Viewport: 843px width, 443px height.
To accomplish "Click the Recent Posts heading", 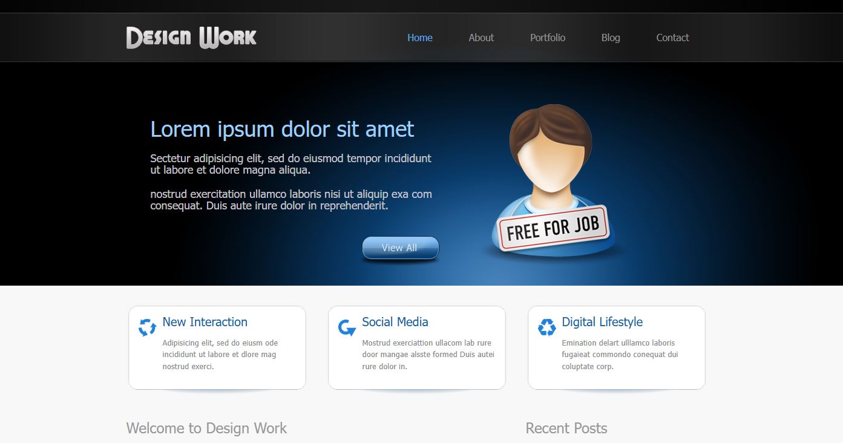I will point(566,428).
